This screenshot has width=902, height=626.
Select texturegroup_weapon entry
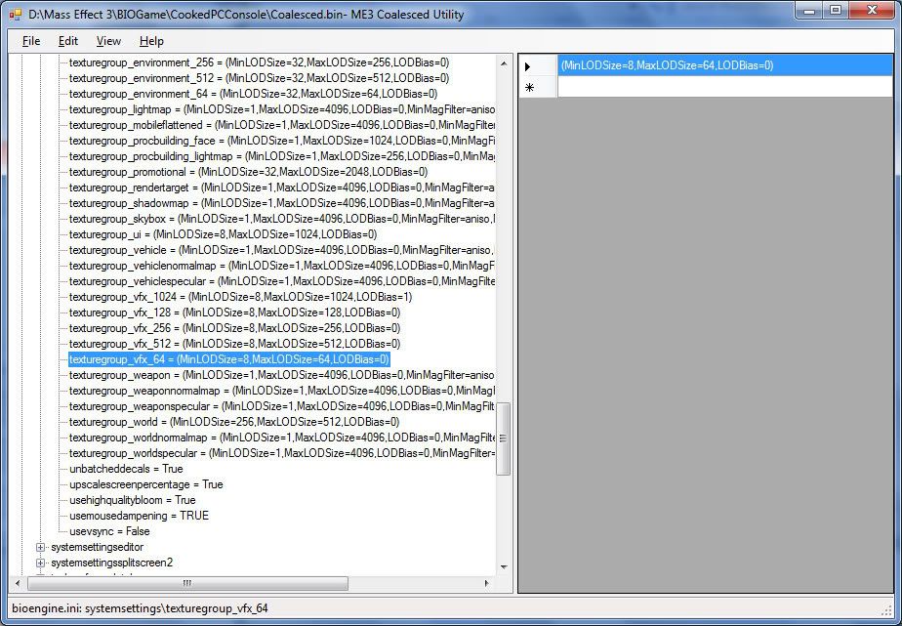click(282, 375)
